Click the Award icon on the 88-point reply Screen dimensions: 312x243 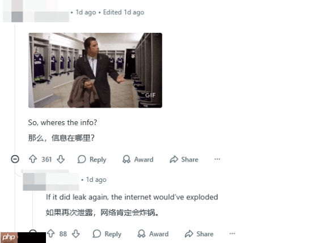click(x=141, y=234)
